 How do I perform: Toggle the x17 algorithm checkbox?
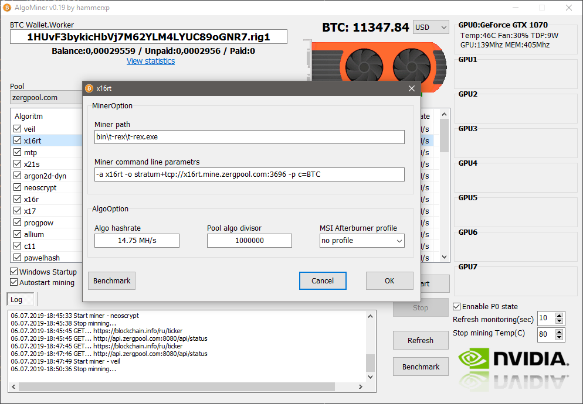[17, 211]
